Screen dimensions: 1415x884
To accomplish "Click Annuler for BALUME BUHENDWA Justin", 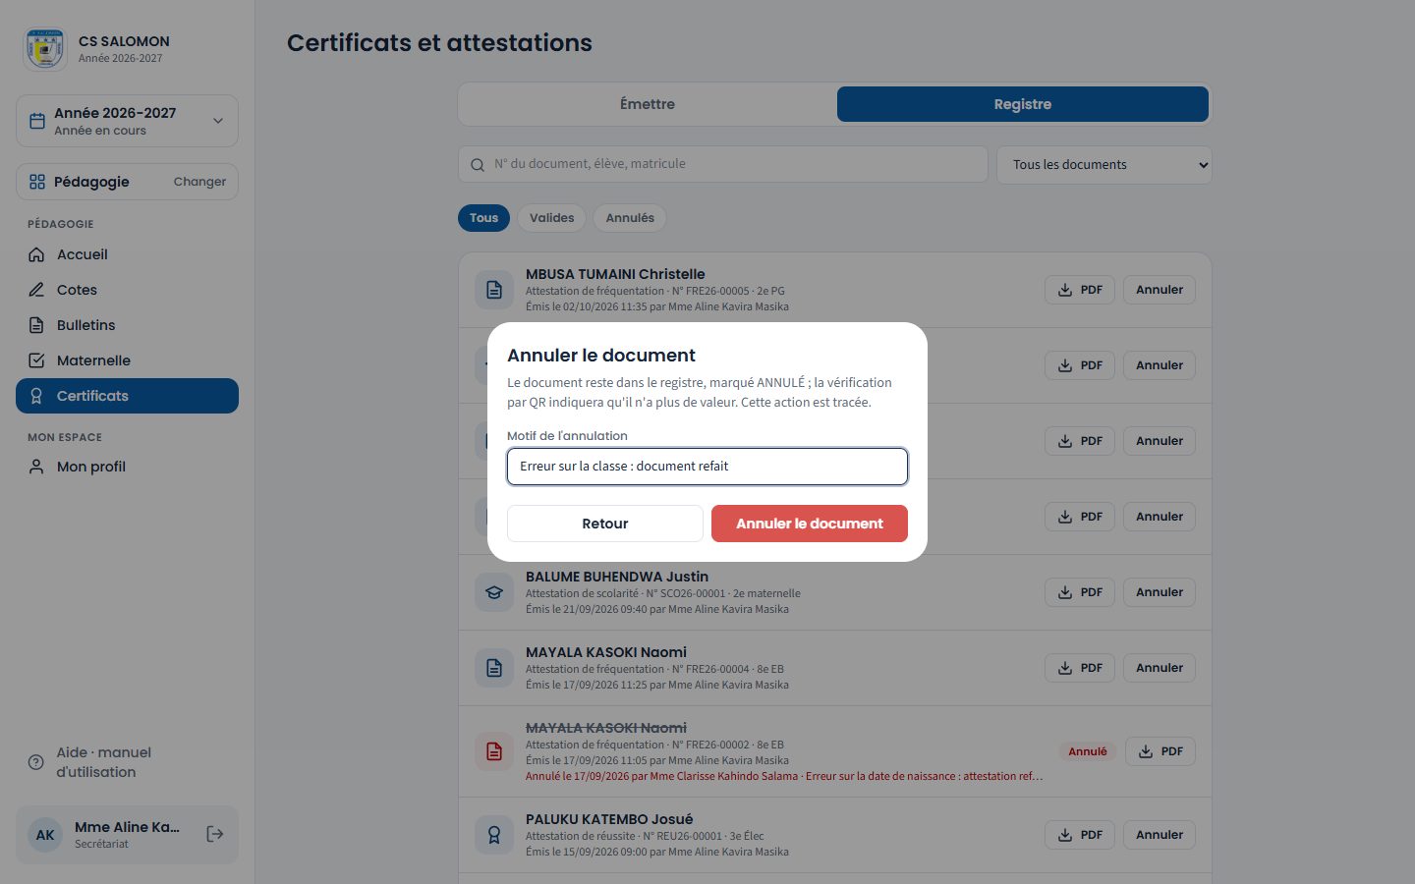I will pyautogui.click(x=1160, y=592).
